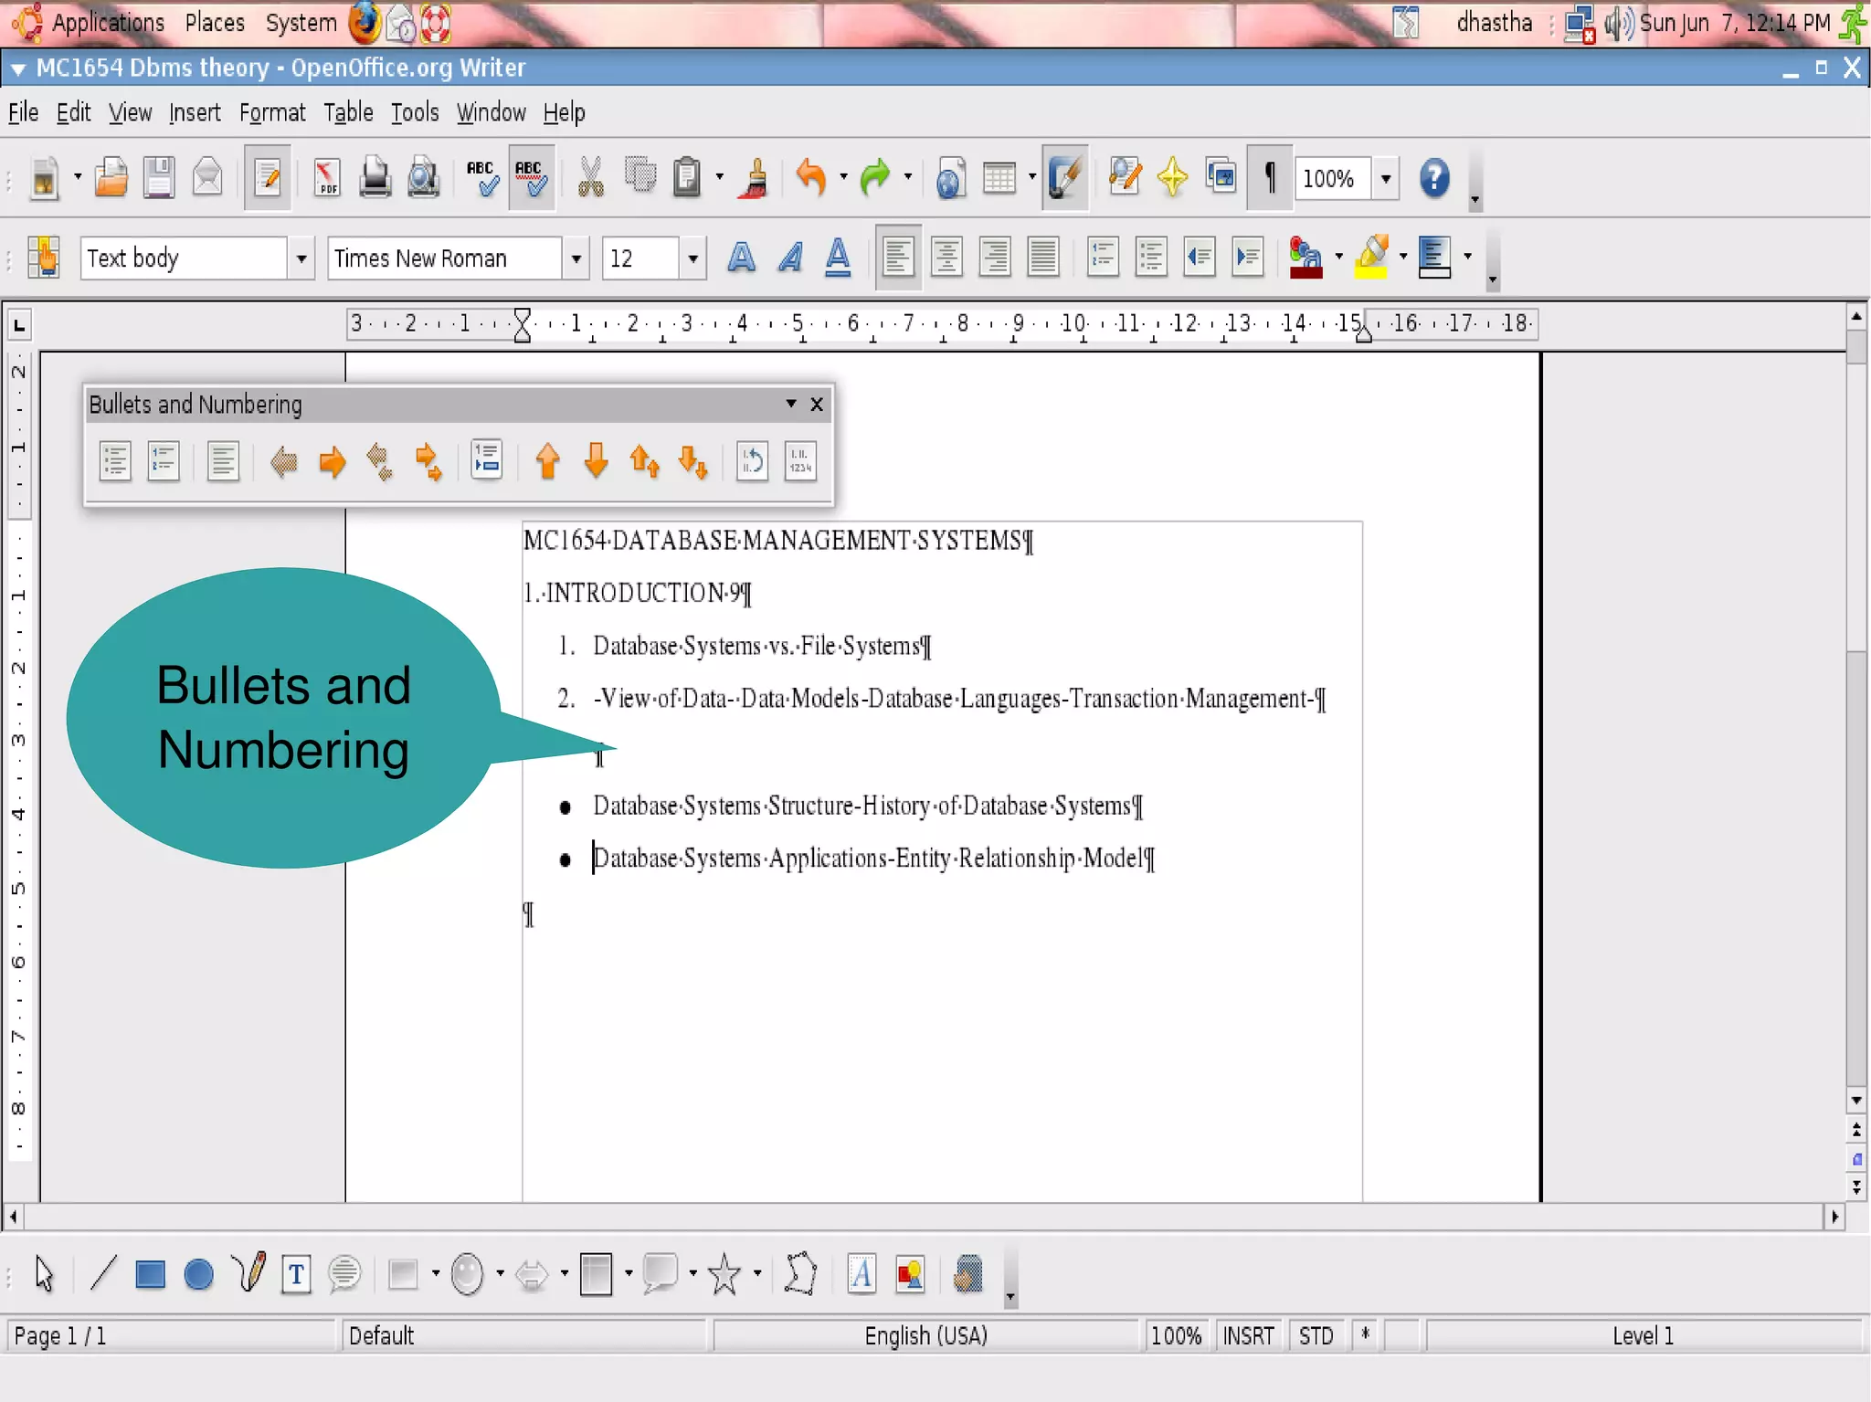Viewport: 1871px width, 1402px height.
Task: Open Font Color dropdown arrow
Action: [1338, 257]
